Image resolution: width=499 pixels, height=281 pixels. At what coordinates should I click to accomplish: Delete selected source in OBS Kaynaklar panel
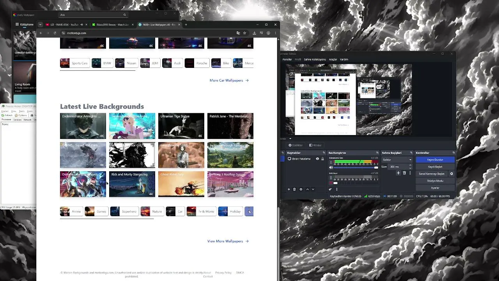[294, 189]
